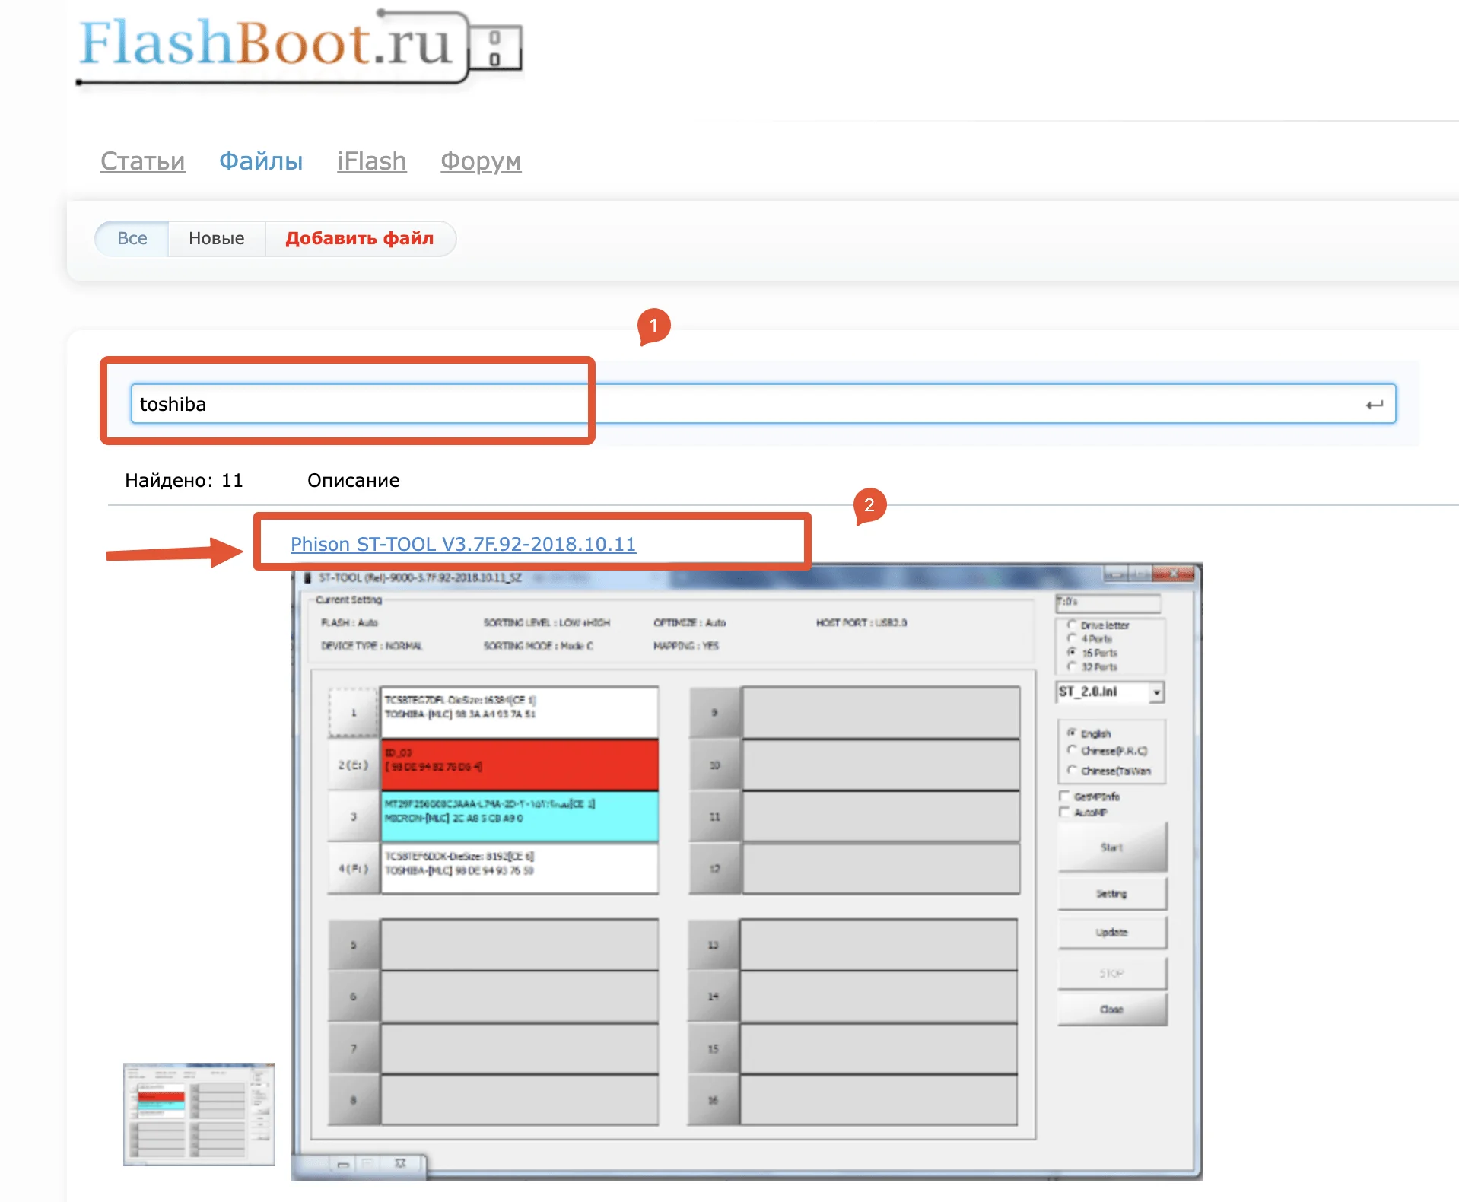This screenshot has width=1459, height=1202.
Task: Click the red ID_03 port slot
Action: (x=519, y=765)
